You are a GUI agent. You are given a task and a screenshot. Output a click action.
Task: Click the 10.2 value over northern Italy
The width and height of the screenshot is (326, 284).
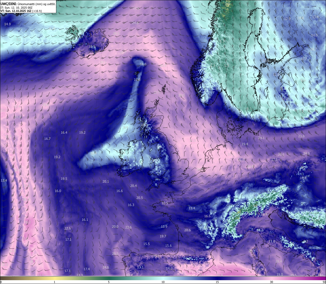[x=260, y=230]
